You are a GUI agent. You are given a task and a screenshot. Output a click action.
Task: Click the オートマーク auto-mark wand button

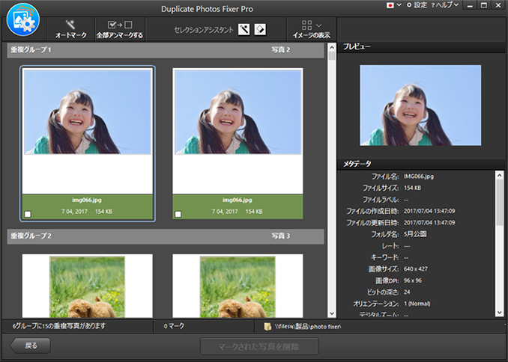pos(70,29)
